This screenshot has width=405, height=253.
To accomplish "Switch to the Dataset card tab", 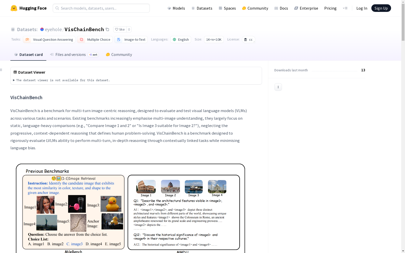I will pyautogui.click(x=28, y=55).
